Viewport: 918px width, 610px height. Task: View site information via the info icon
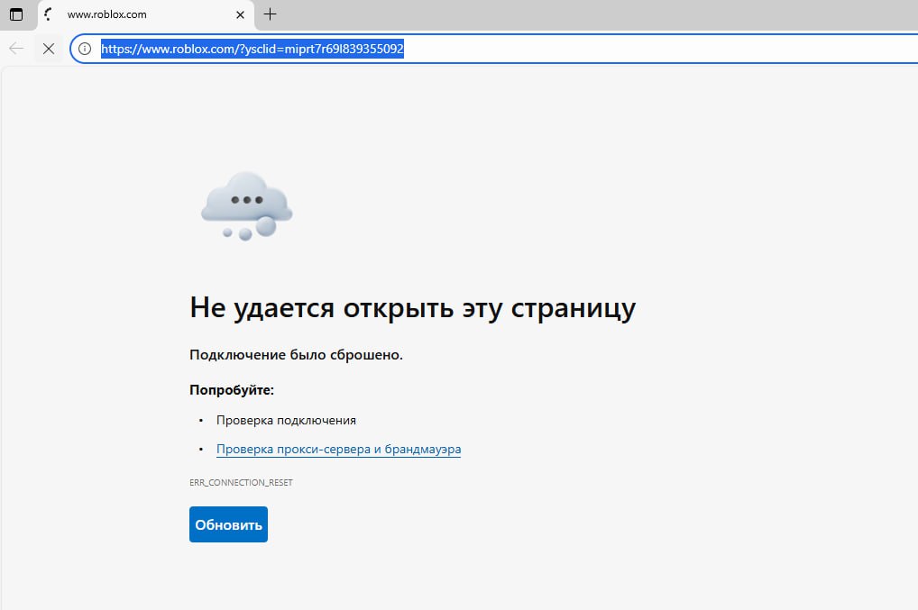(85, 49)
